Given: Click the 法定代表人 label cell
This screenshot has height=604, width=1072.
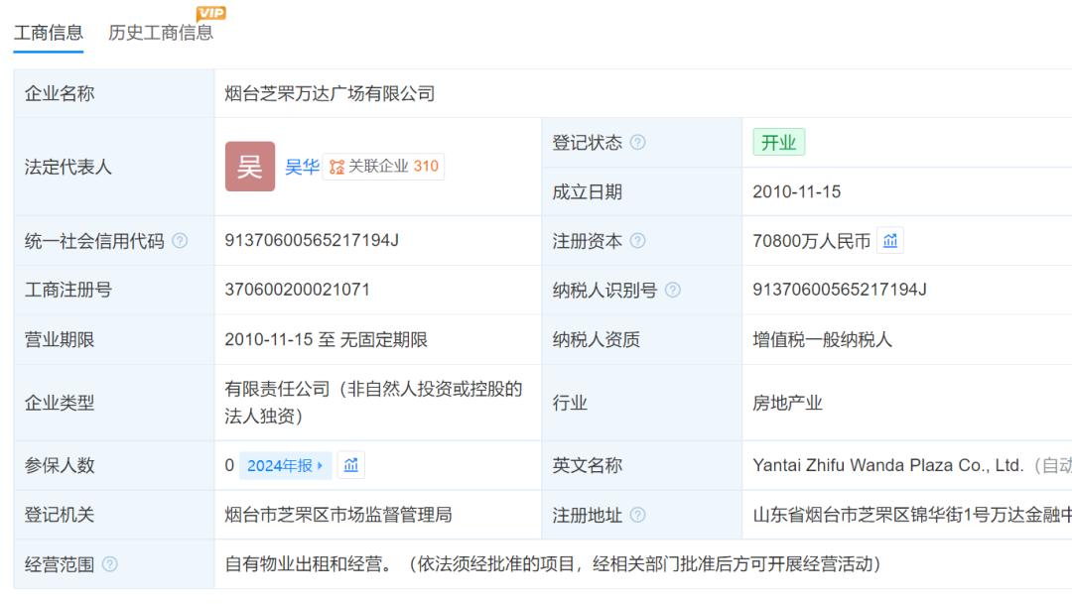Looking at the screenshot, I should coord(113,167).
